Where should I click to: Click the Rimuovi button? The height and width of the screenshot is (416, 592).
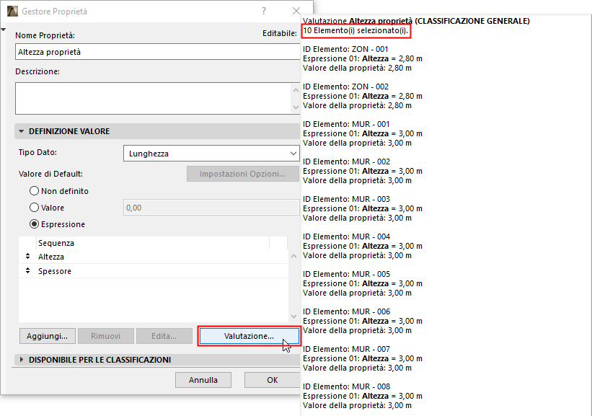(x=106, y=336)
